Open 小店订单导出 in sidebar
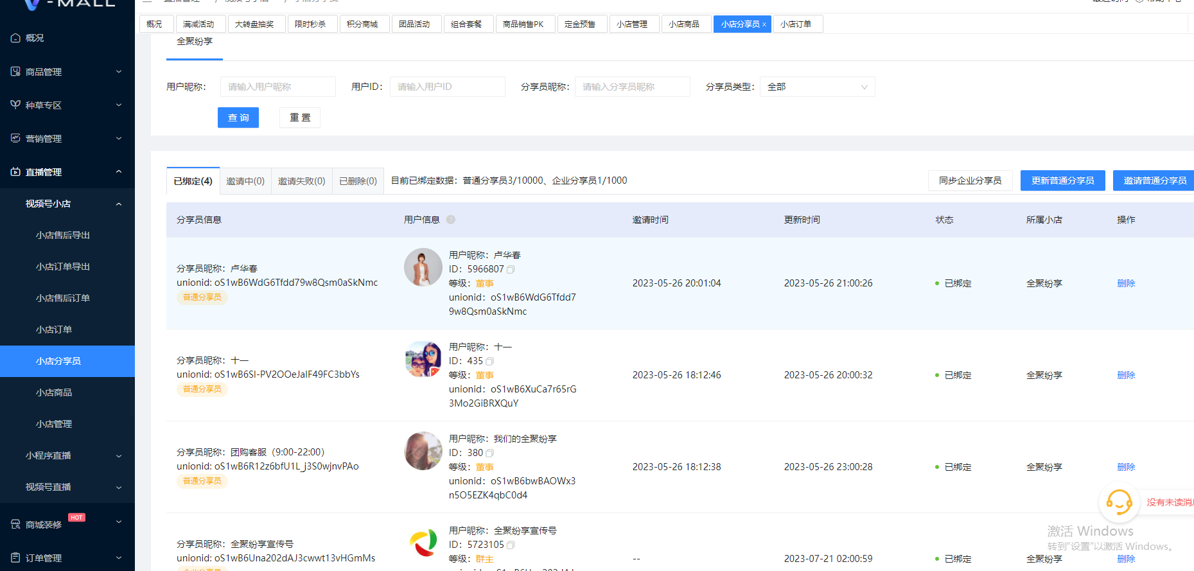This screenshot has height=571, width=1194. coord(67,267)
